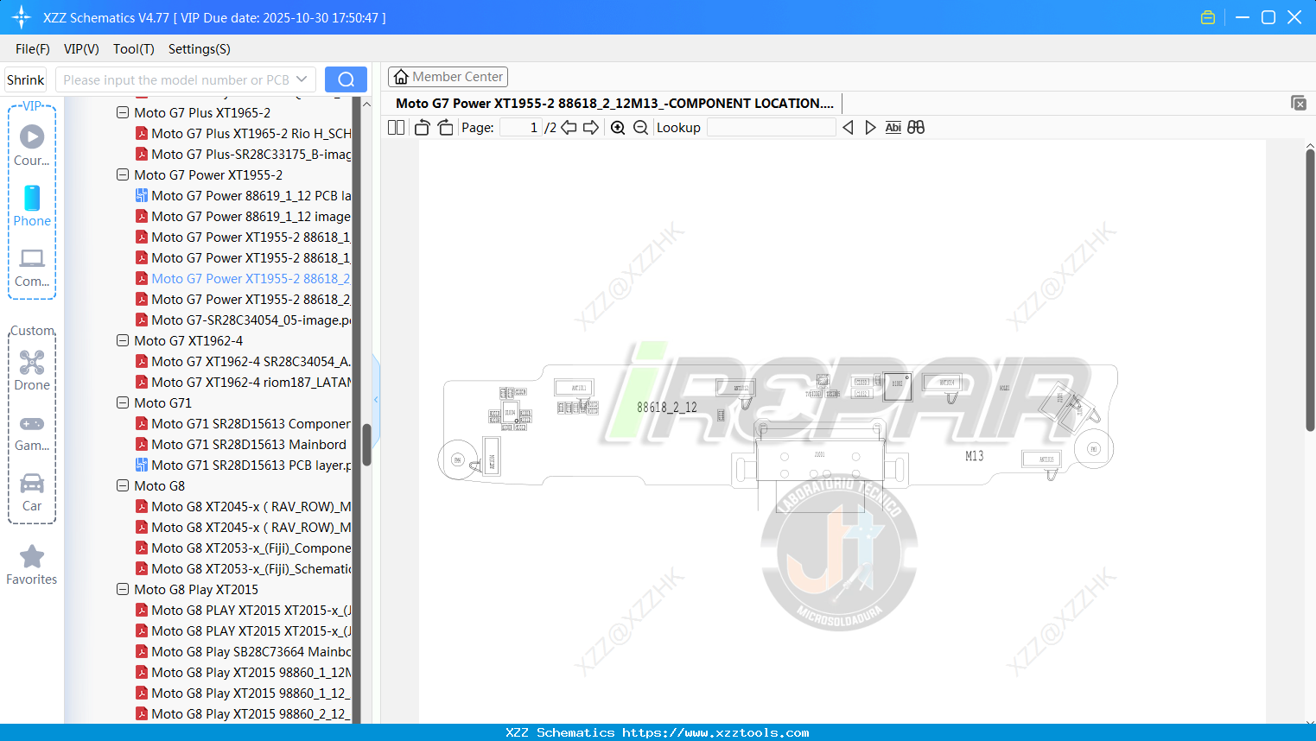The image size is (1316, 741).
Task: Go to the next page arrow
Action: point(591,128)
